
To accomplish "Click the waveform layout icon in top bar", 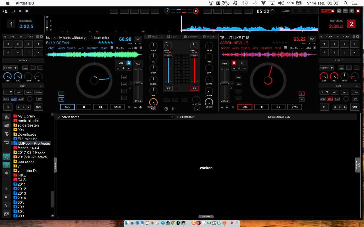I will 20,11.
